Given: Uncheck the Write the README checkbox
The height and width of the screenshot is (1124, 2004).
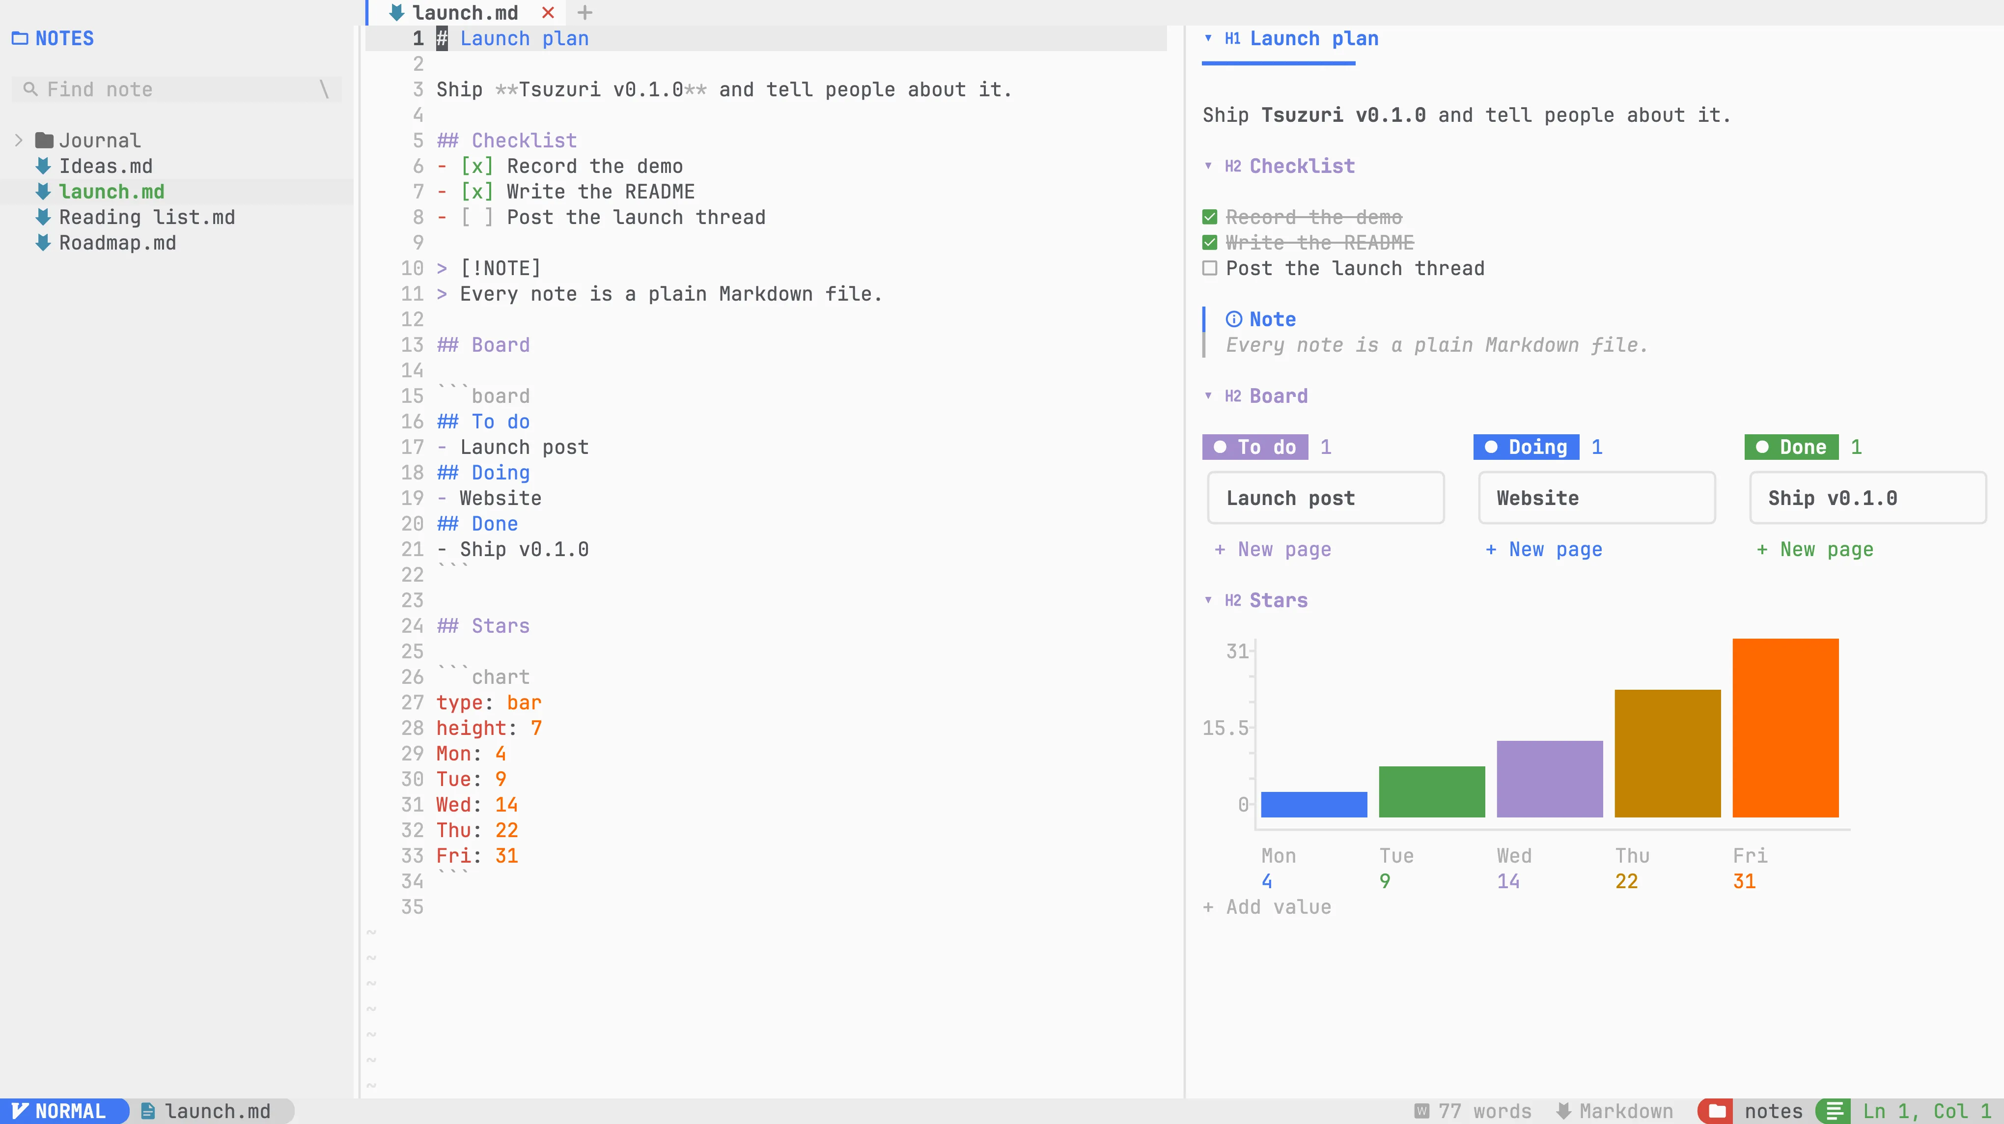Looking at the screenshot, I should point(1210,243).
